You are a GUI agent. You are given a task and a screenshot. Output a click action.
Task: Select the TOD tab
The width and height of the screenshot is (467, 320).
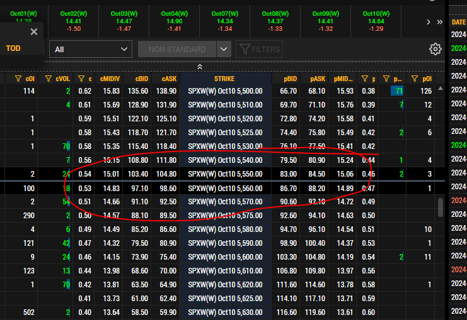tap(13, 48)
